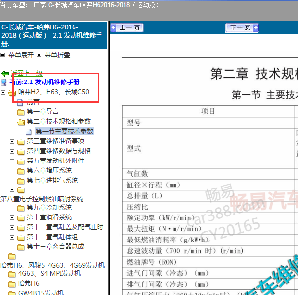Expand the 第七章进排气系统 node

point(12,181)
